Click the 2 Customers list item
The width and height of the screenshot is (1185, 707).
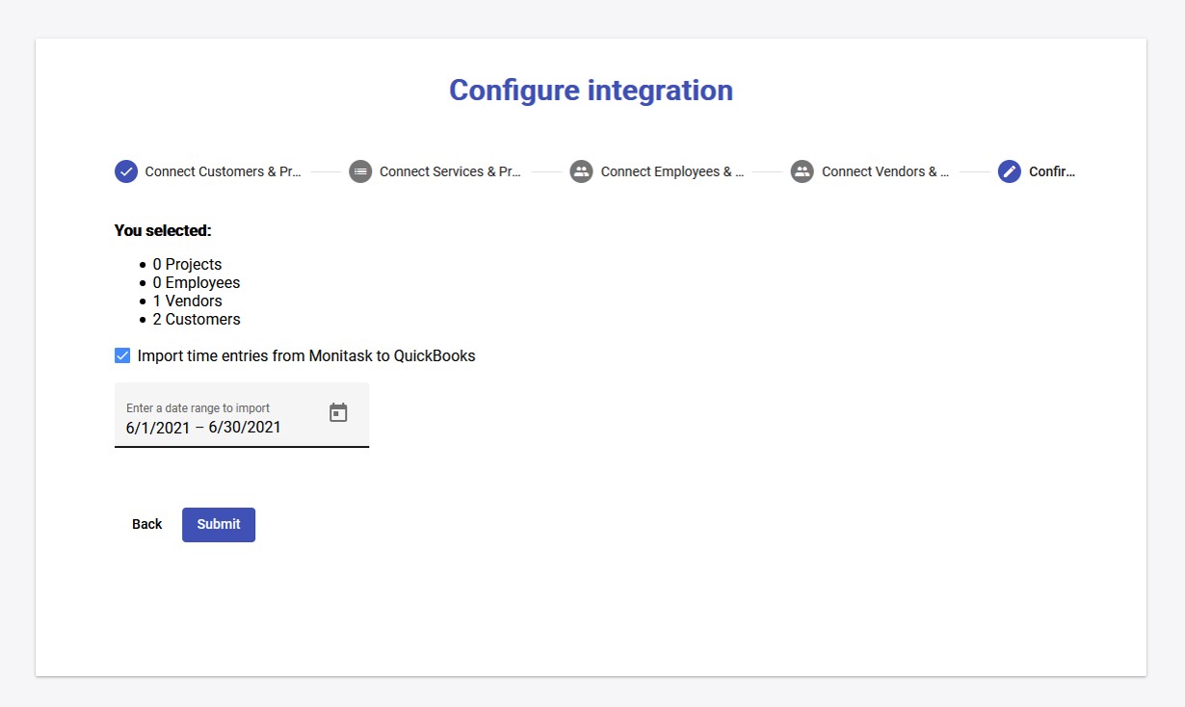[197, 319]
